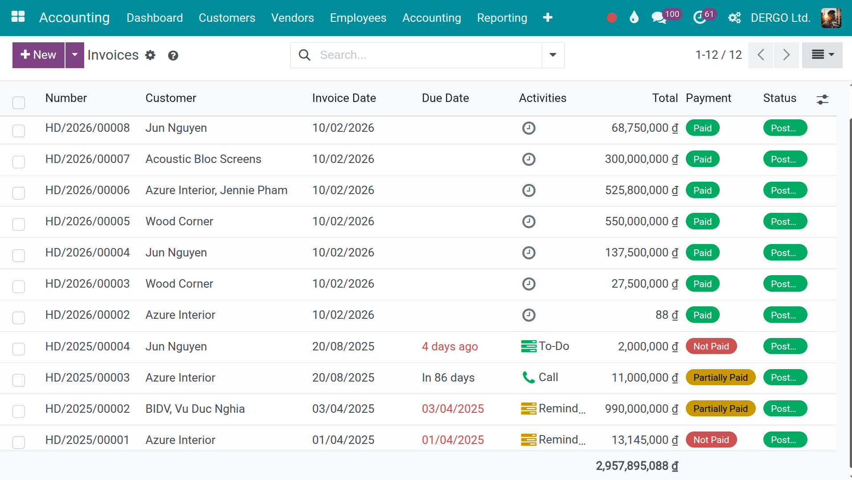
Task: Open the Customers menu
Action: (x=227, y=18)
